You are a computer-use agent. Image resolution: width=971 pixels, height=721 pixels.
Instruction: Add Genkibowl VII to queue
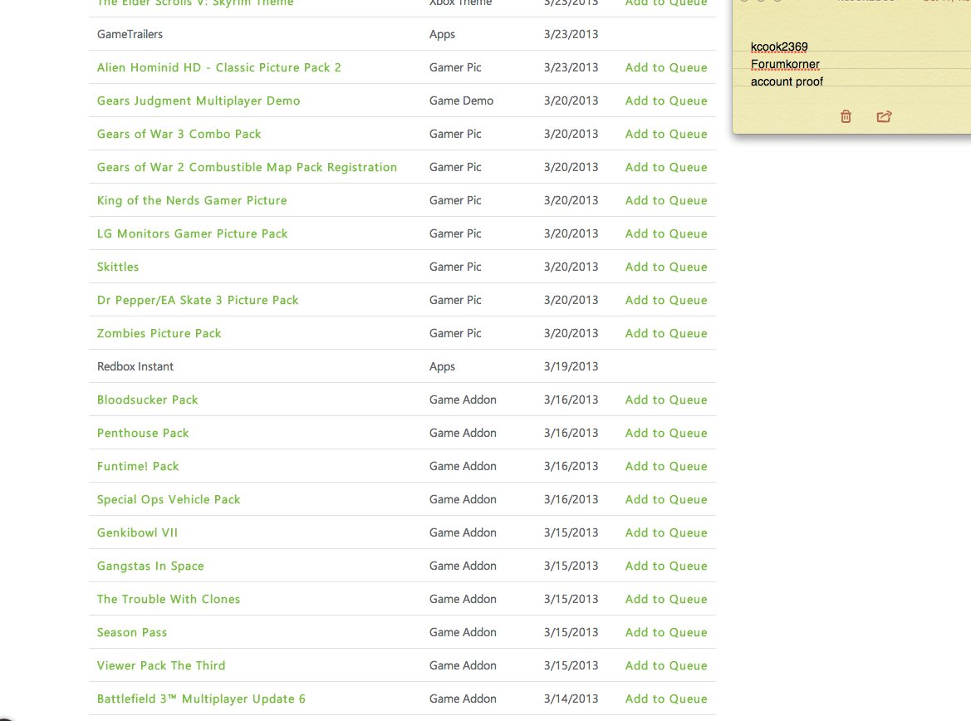coord(666,532)
